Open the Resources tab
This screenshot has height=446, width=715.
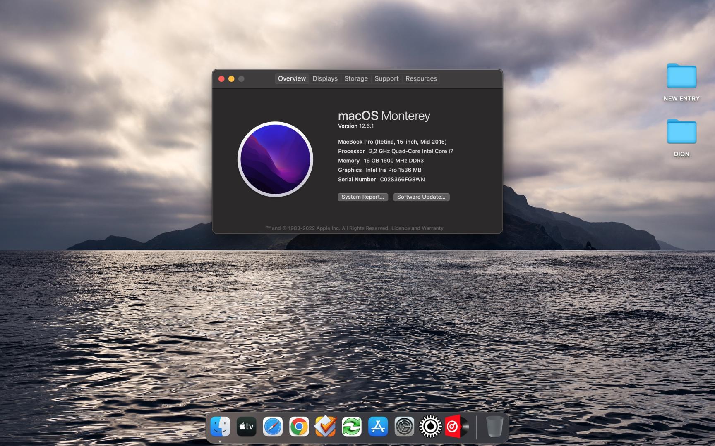pyautogui.click(x=421, y=78)
